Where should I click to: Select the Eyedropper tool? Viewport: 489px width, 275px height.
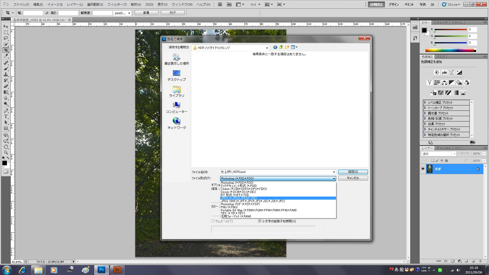coord(6,56)
